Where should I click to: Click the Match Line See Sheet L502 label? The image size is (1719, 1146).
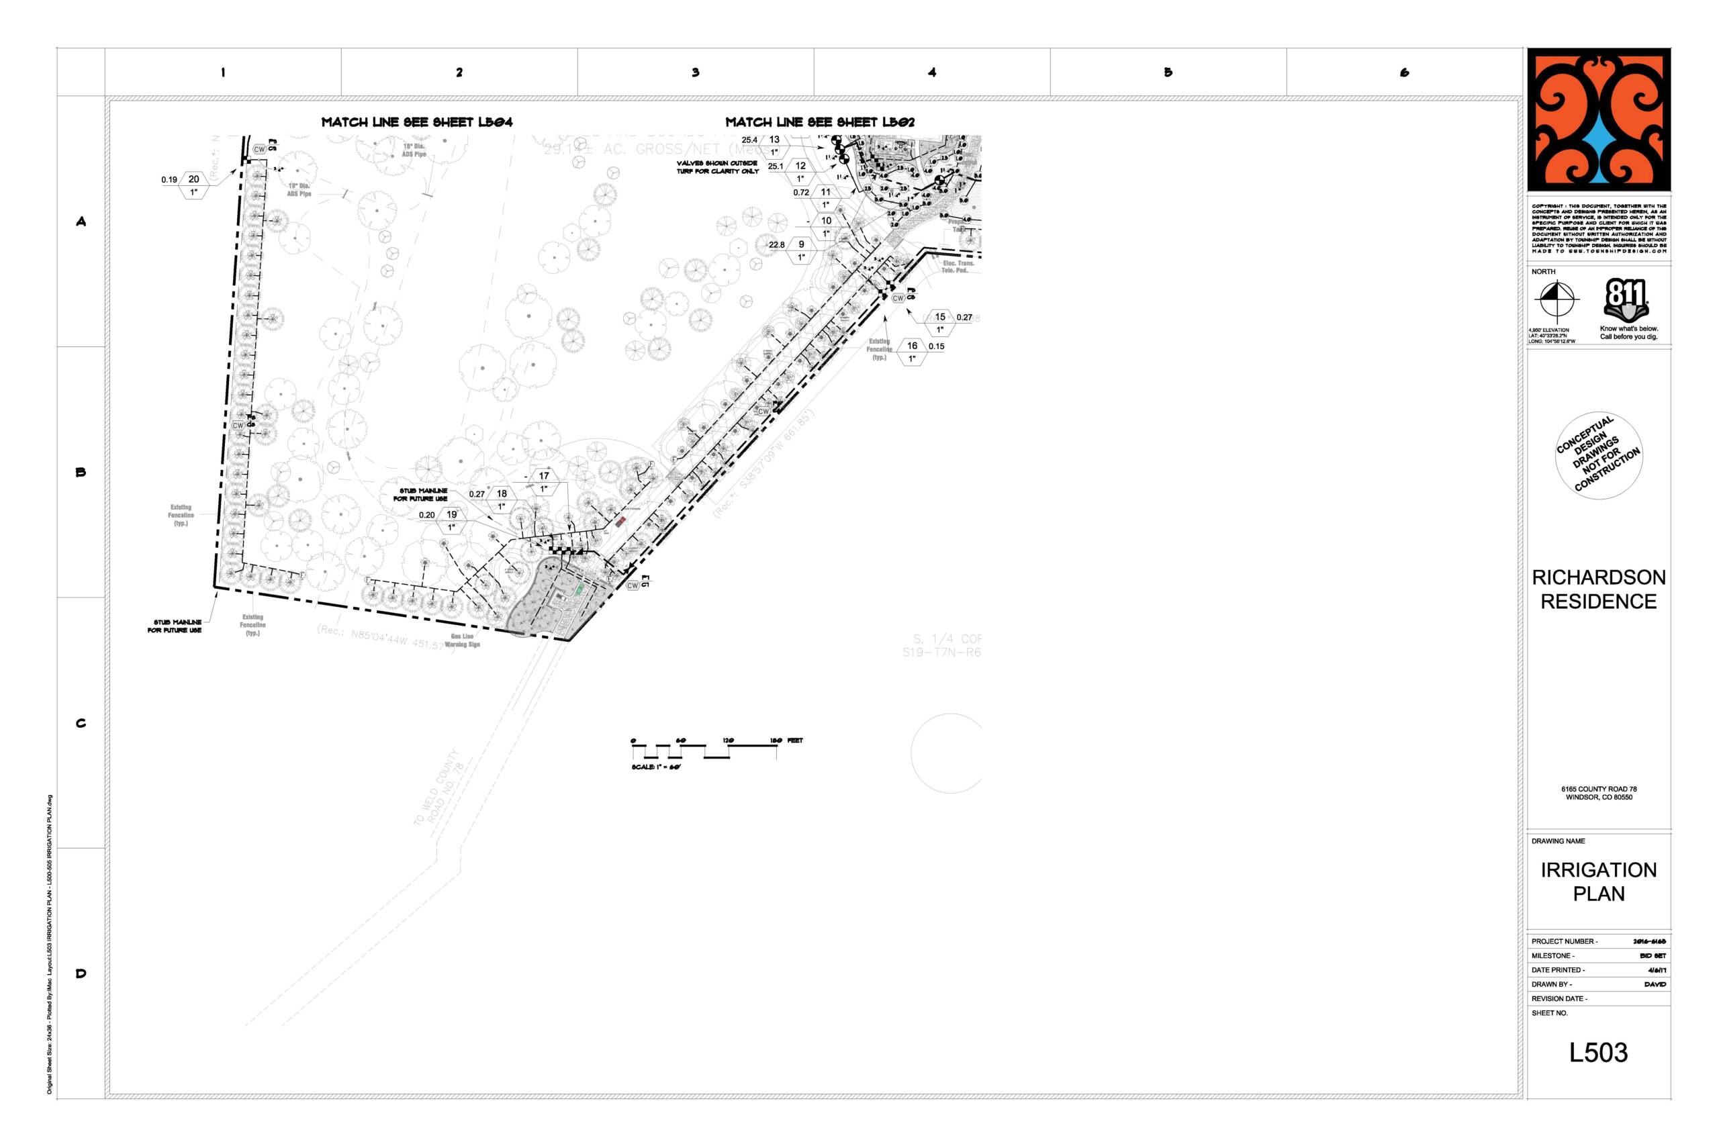click(x=819, y=122)
